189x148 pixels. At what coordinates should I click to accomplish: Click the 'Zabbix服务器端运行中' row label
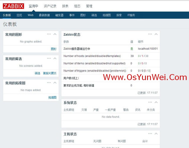[x=77, y=49]
